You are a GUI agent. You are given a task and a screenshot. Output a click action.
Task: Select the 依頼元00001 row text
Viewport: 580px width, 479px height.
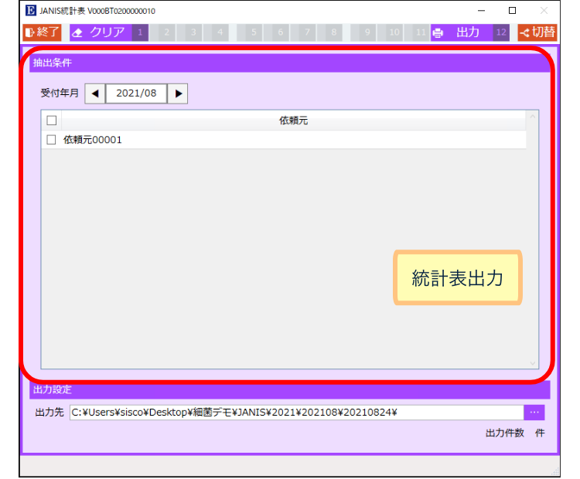[x=93, y=140]
